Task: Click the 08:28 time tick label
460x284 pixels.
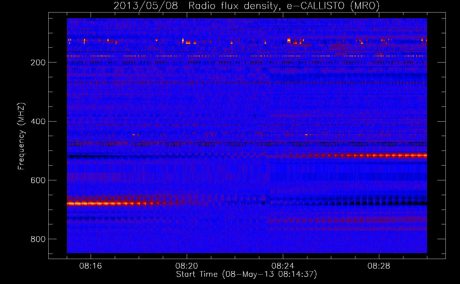Action: point(379,266)
